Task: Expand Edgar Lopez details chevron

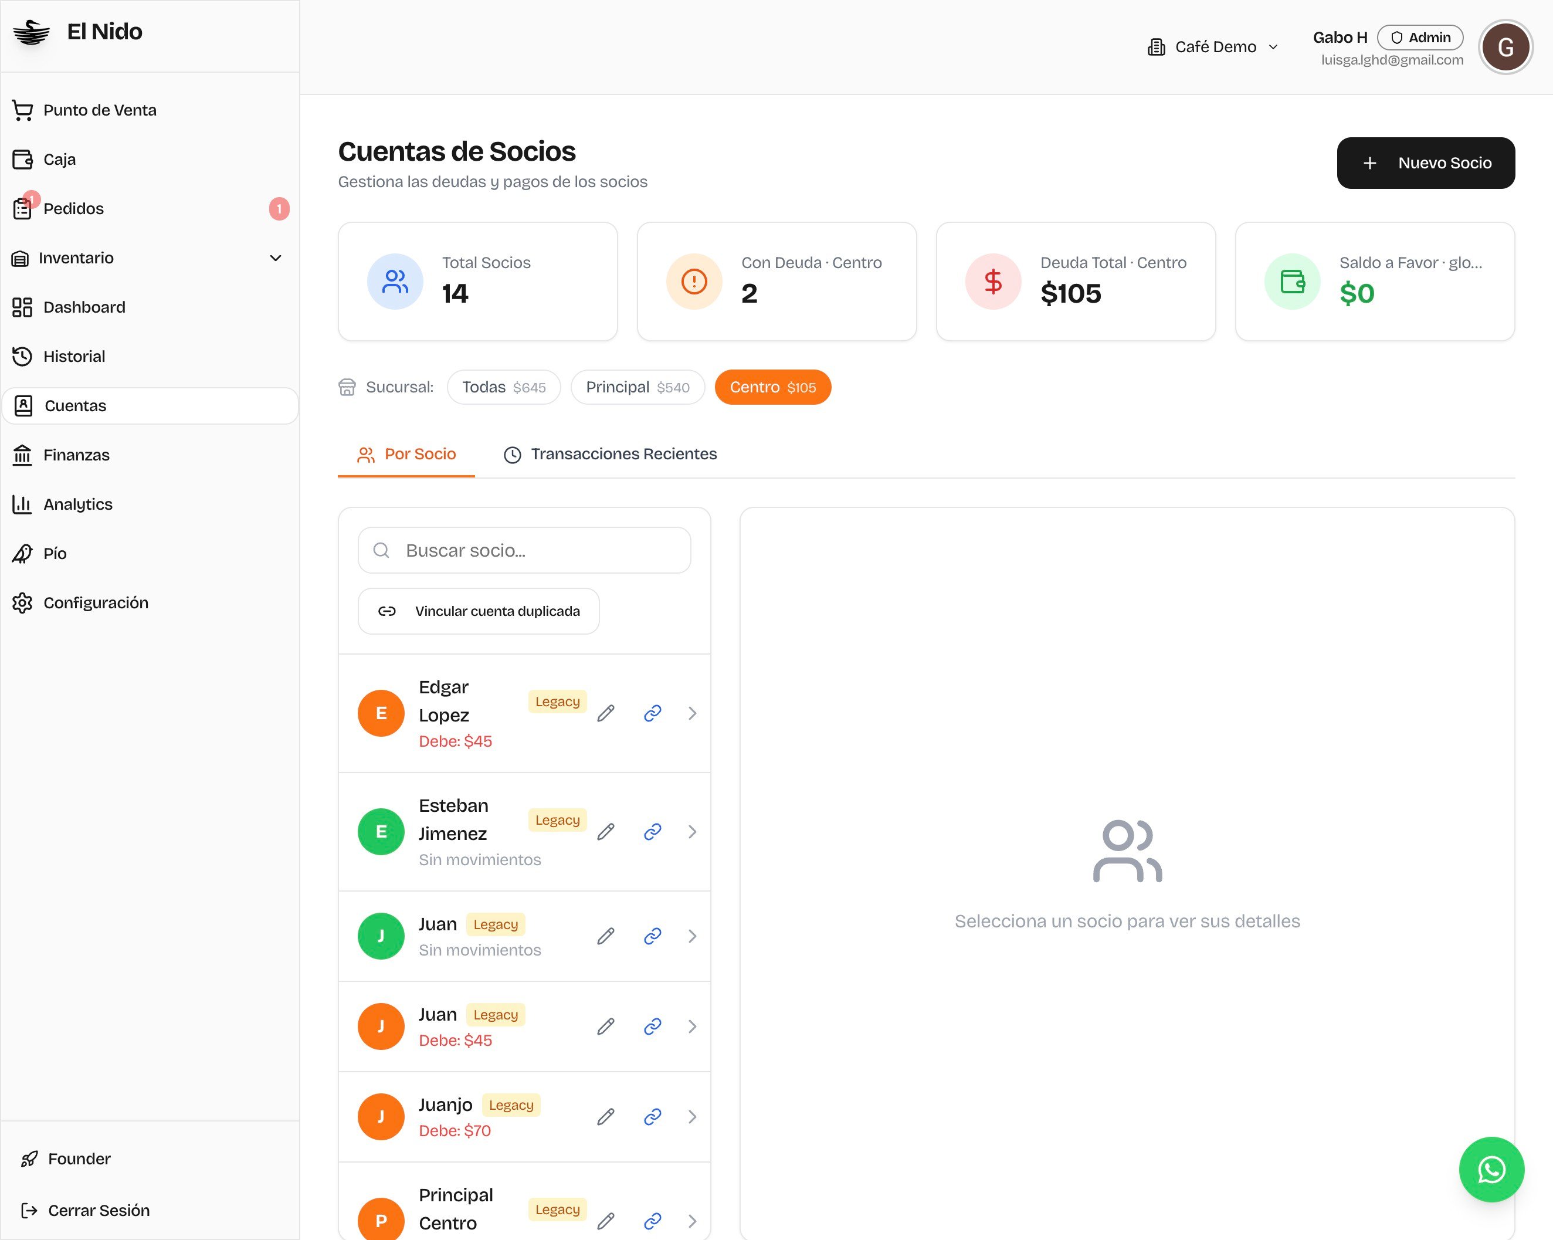Action: [692, 713]
